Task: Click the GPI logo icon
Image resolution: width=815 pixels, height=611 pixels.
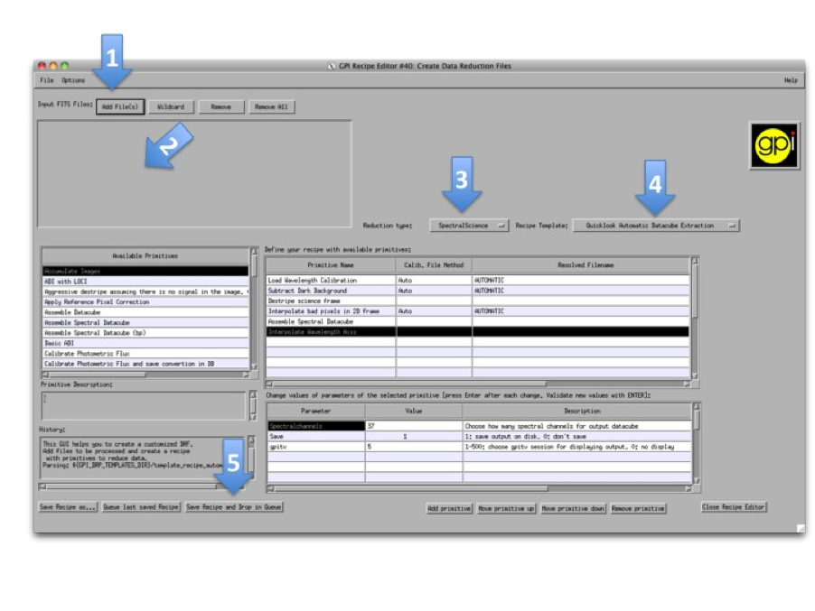Action: (x=773, y=146)
